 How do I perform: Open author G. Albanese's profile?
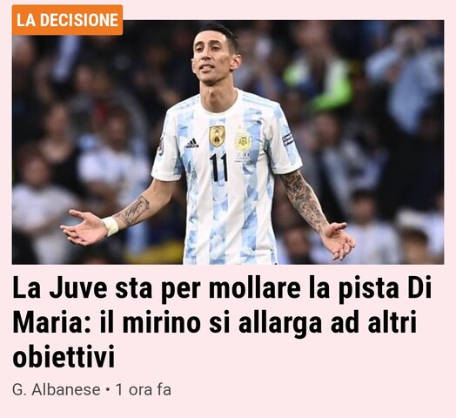point(56,390)
